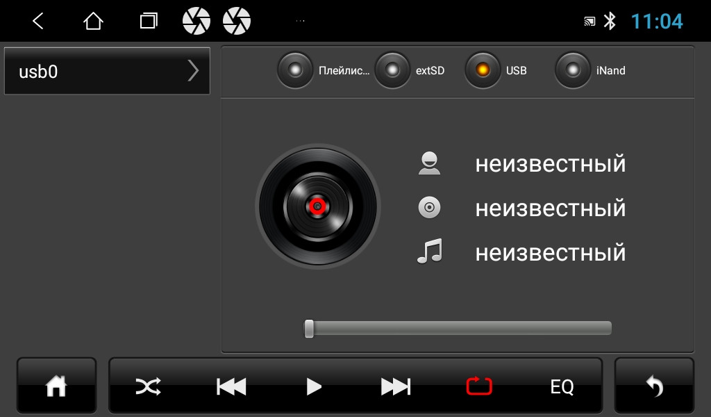Skip to the next track
Screen dimensions: 711x417
[396, 386]
